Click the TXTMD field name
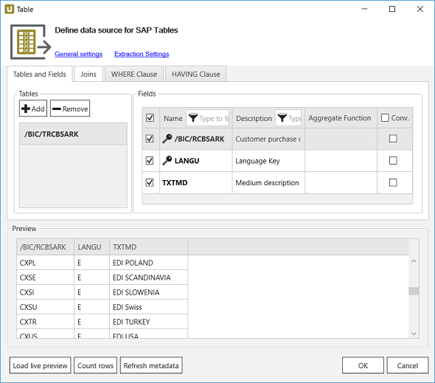The height and width of the screenshot is (383, 435). click(x=175, y=182)
